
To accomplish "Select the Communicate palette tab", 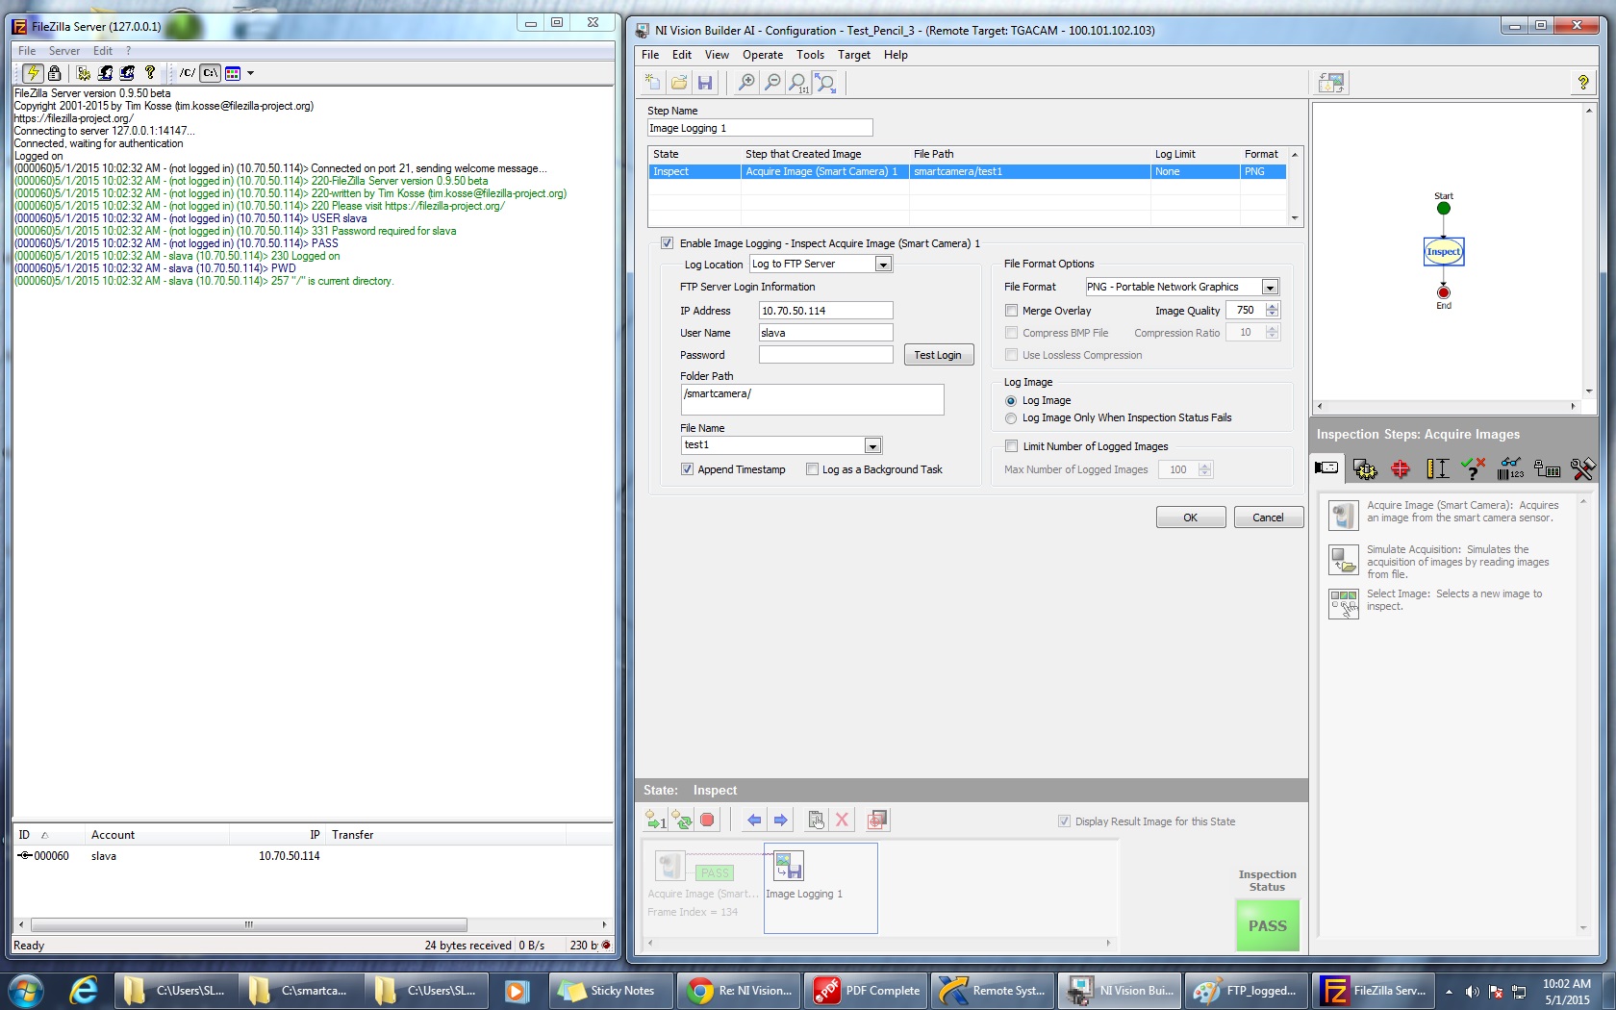I will click(1547, 468).
